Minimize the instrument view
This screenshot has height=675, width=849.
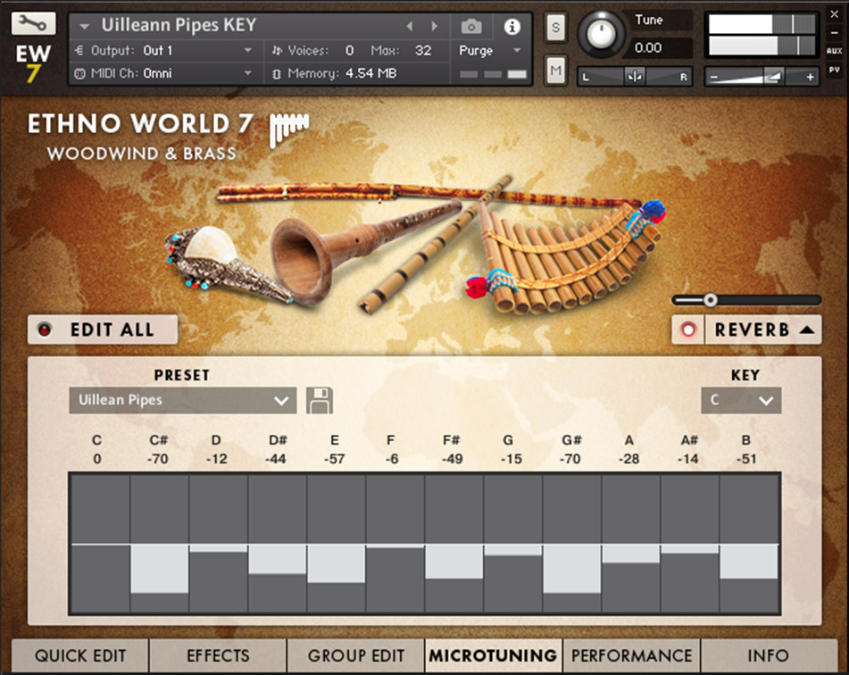point(835,32)
